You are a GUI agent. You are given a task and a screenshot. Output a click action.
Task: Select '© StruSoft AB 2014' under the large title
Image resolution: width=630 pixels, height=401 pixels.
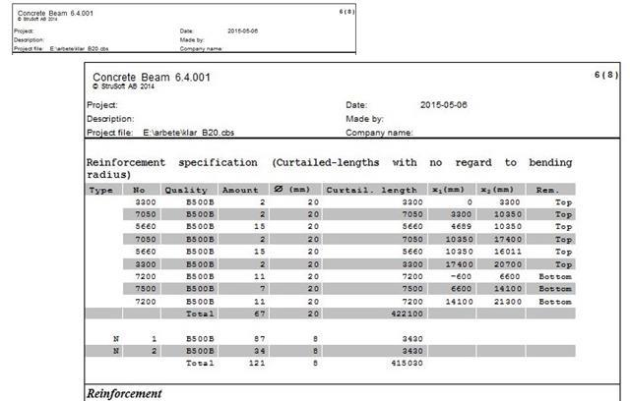pos(124,86)
